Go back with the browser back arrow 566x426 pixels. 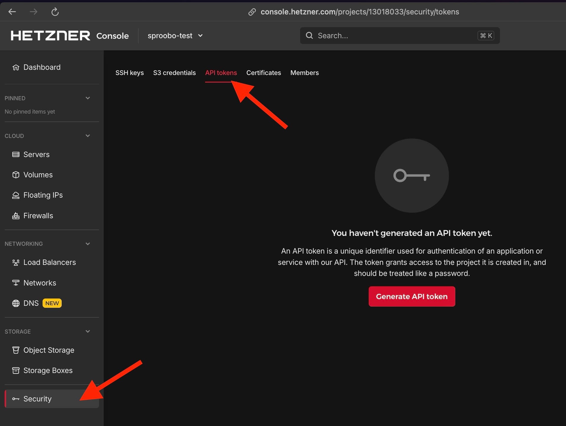tap(12, 12)
